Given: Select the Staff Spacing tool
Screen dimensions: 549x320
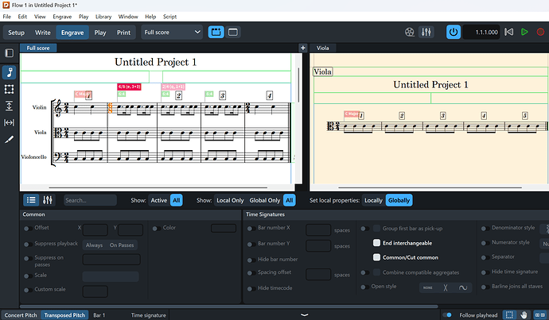Looking at the screenshot, I should pyautogui.click(x=9, y=106).
